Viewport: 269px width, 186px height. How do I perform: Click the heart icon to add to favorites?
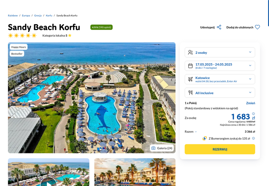257,27
